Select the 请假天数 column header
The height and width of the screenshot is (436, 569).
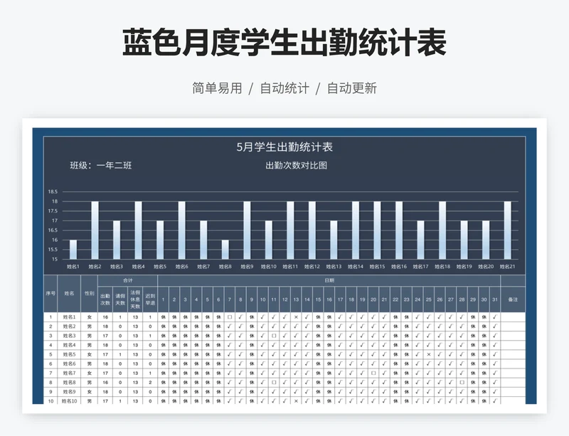pyautogui.click(x=120, y=299)
